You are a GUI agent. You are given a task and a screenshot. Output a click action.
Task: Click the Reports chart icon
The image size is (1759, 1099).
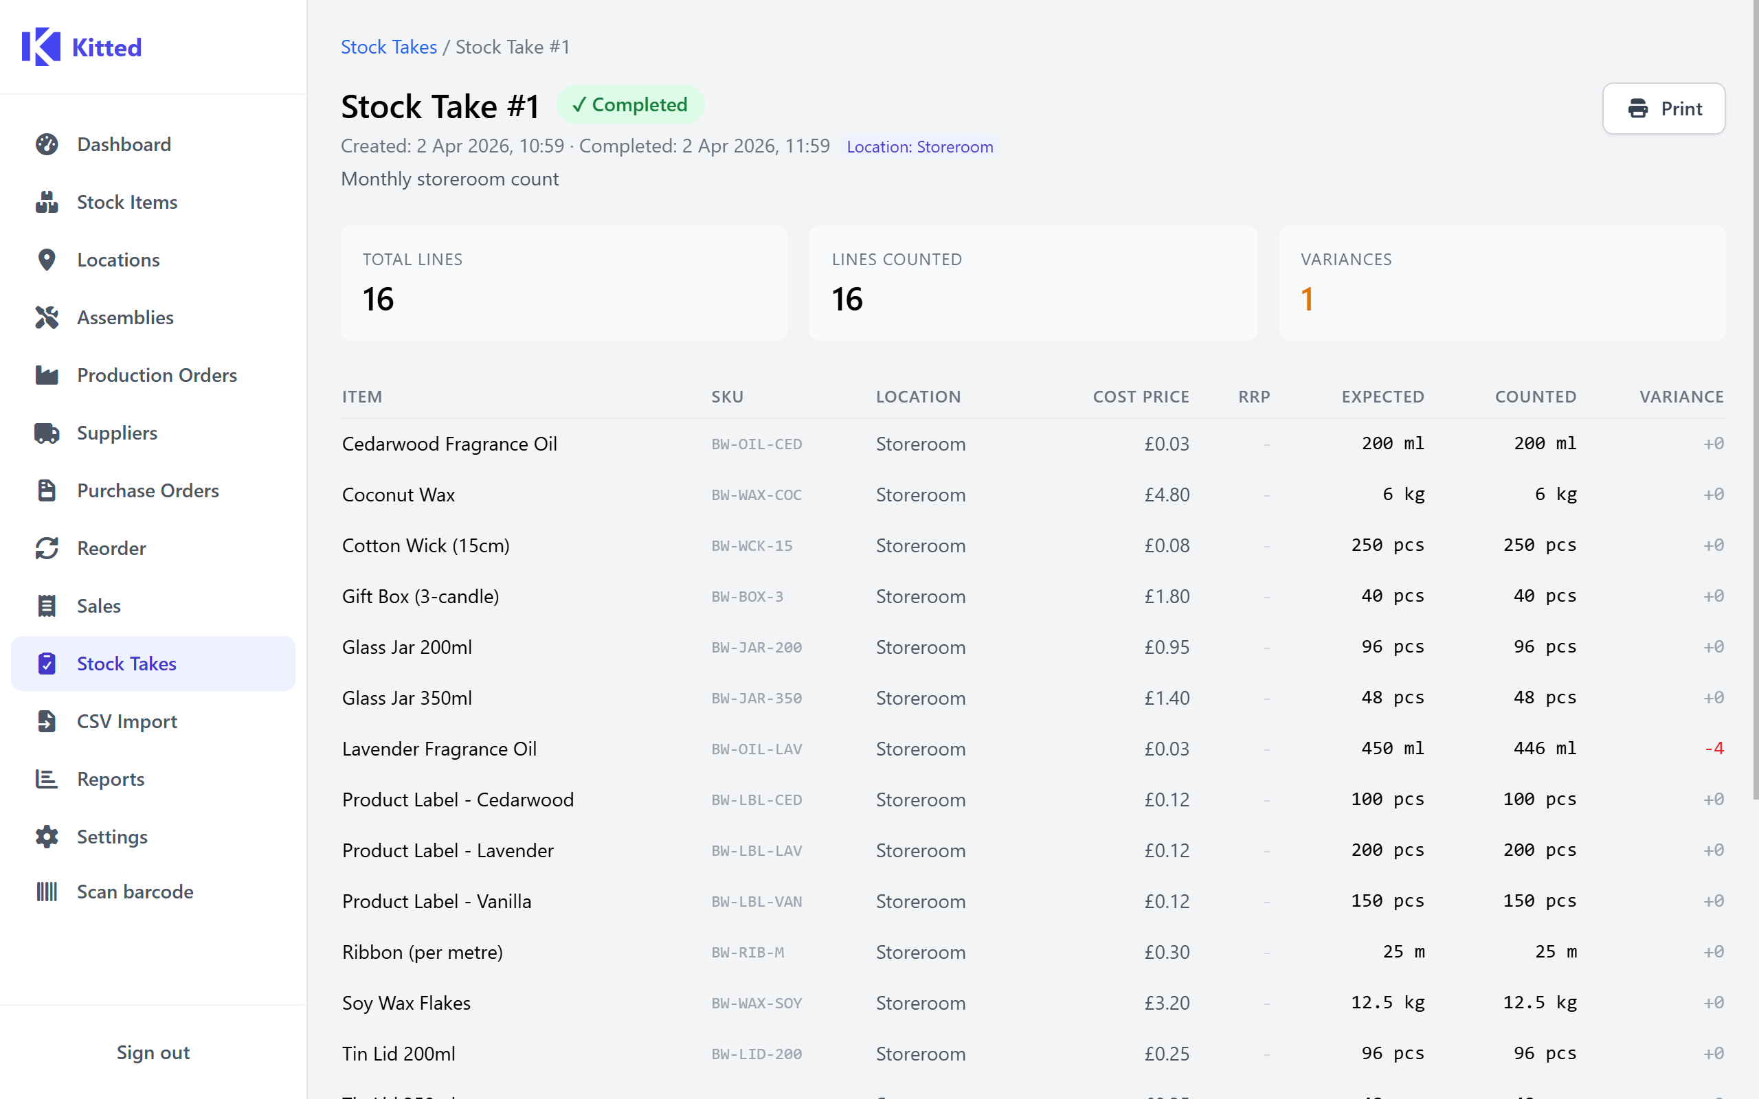tap(47, 779)
